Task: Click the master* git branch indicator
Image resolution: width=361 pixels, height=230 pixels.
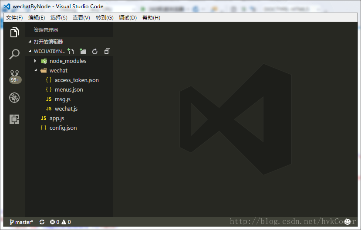Action: pos(21,222)
